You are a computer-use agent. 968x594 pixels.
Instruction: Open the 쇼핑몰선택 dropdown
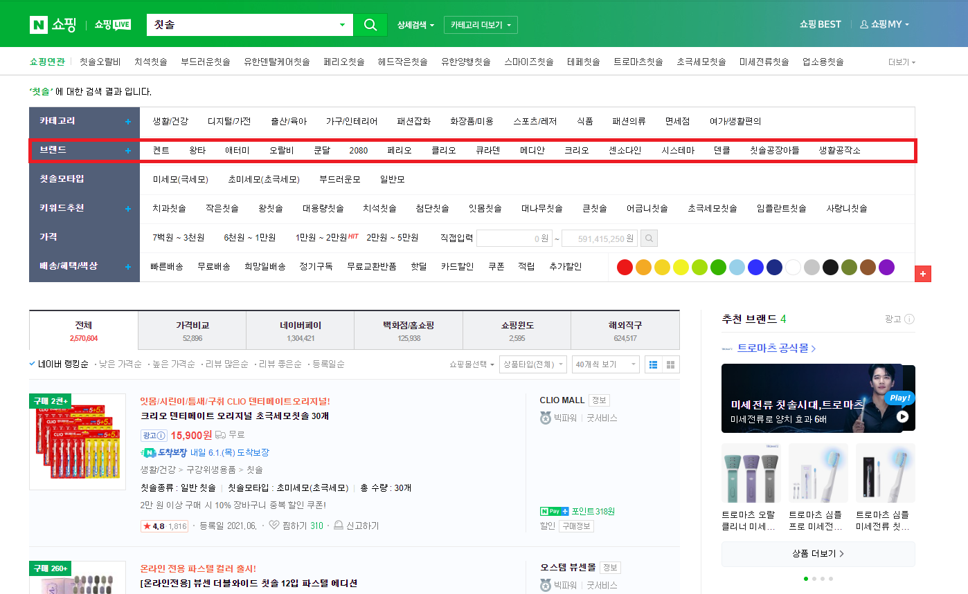click(x=472, y=364)
